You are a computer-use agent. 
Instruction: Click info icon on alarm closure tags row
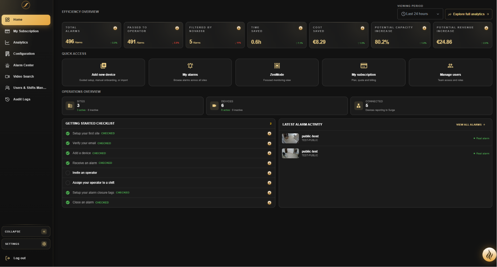[x=269, y=193]
